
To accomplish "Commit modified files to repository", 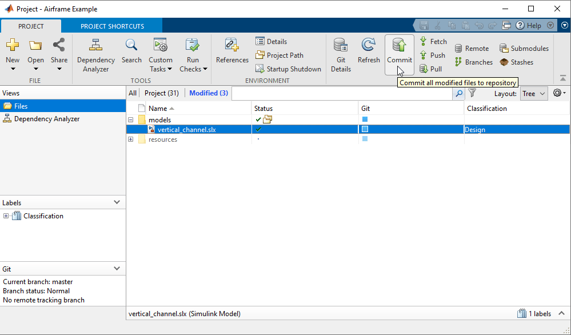I will [x=400, y=55].
